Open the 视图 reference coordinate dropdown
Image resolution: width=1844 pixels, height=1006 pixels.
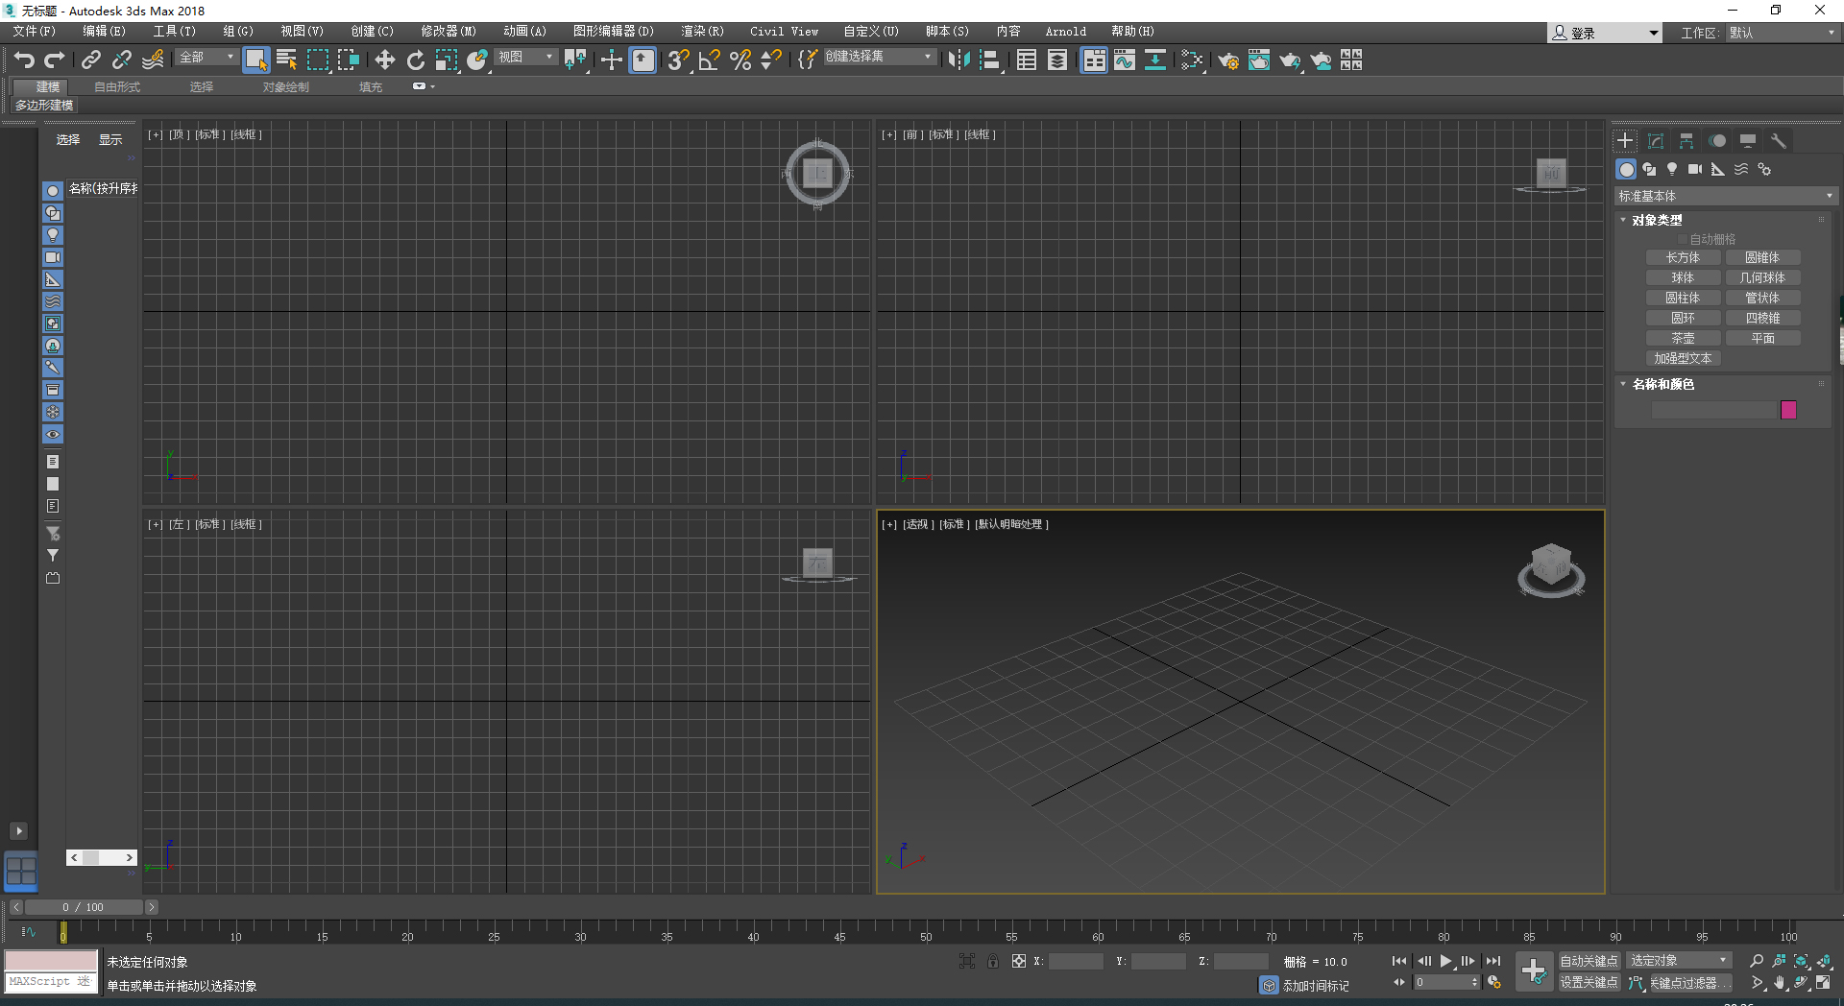pos(525,58)
